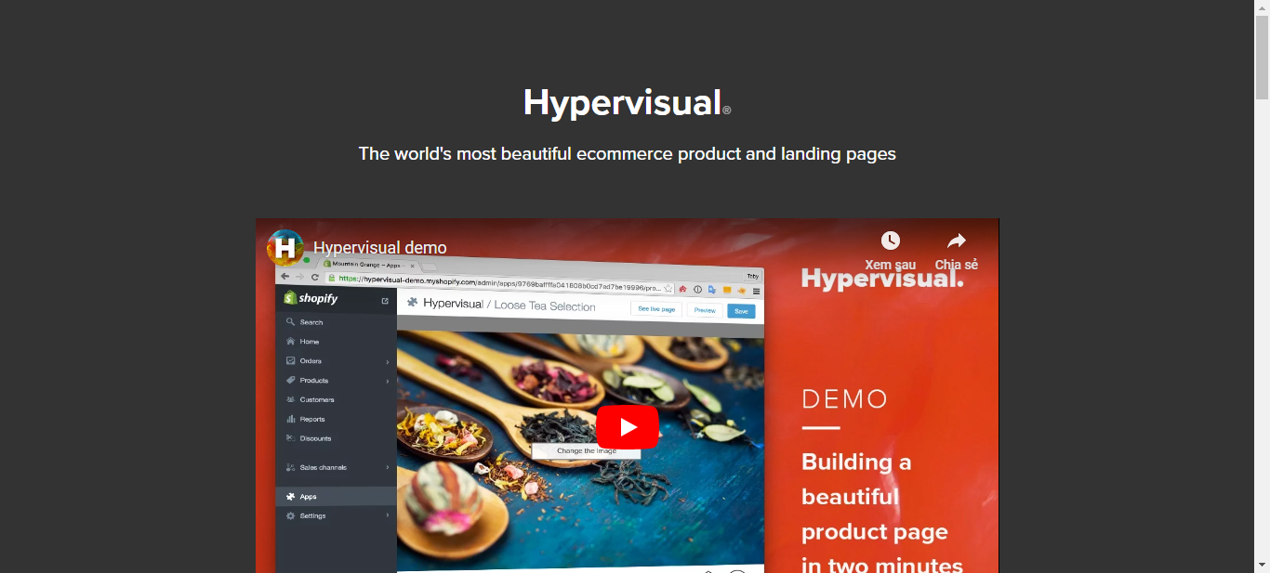The height and width of the screenshot is (573, 1270).
Task: Click the scrollbar up arrow
Action: pos(1263,7)
